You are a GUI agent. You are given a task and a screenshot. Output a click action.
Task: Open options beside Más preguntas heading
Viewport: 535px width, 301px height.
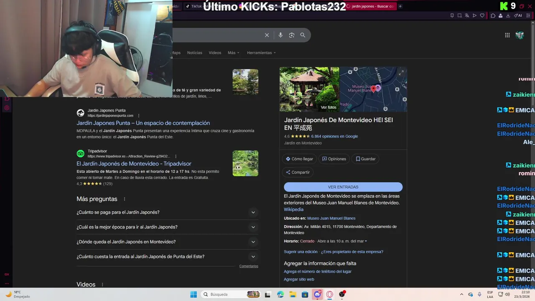pyautogui.click(x=125, y=199)
